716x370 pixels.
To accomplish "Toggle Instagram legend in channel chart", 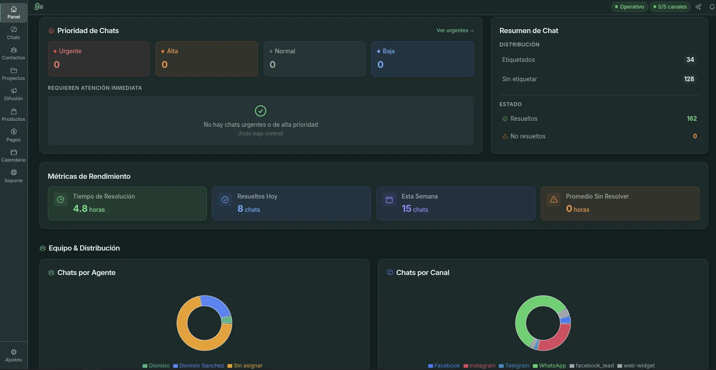I will [x=479, y=366].
